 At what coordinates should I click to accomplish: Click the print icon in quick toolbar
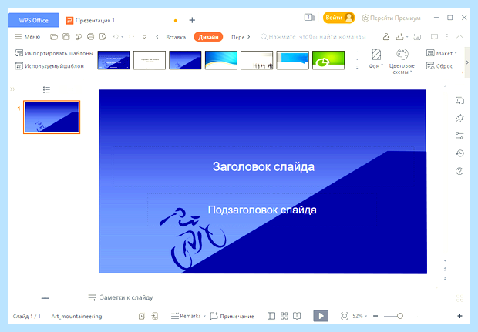90,37
